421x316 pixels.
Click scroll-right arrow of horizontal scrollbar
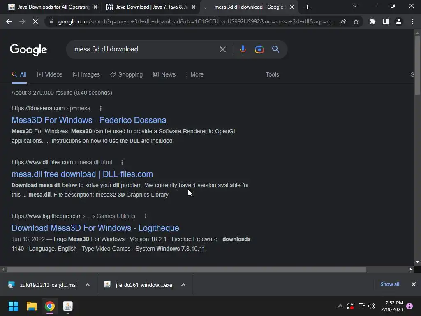pos(411,269)
